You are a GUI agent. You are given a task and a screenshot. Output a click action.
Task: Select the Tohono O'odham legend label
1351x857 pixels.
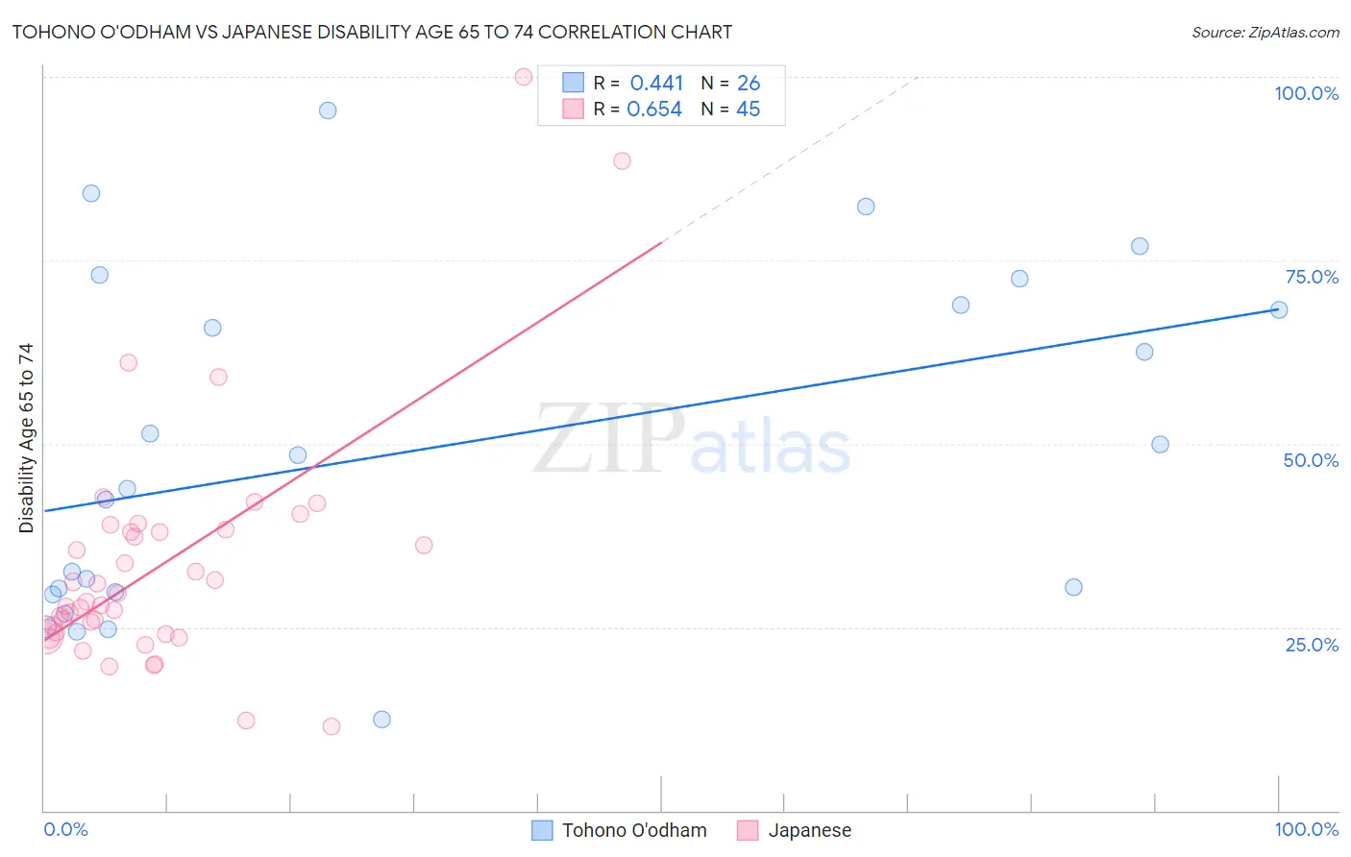(634, 830)
